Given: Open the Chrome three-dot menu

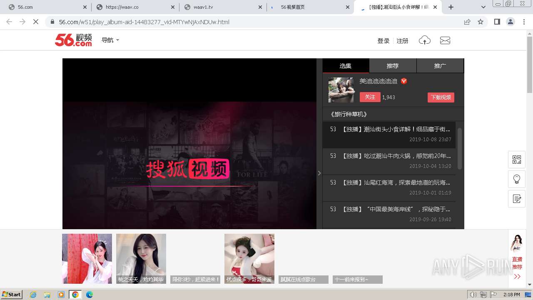Looking at the screenshot, I should click(524, 22).
